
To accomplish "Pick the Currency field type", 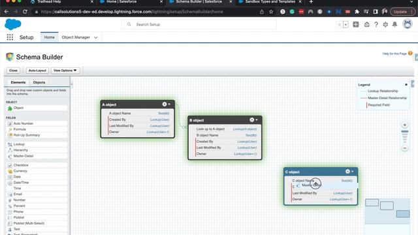I will coord(37,171).
